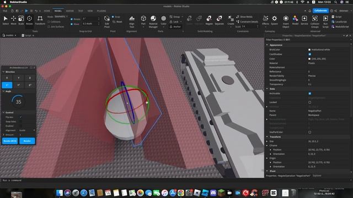The width and height of the screenshot is (353, 198).
Task: Switch to the TEST ribbon tab
Action: pos(81,11)
